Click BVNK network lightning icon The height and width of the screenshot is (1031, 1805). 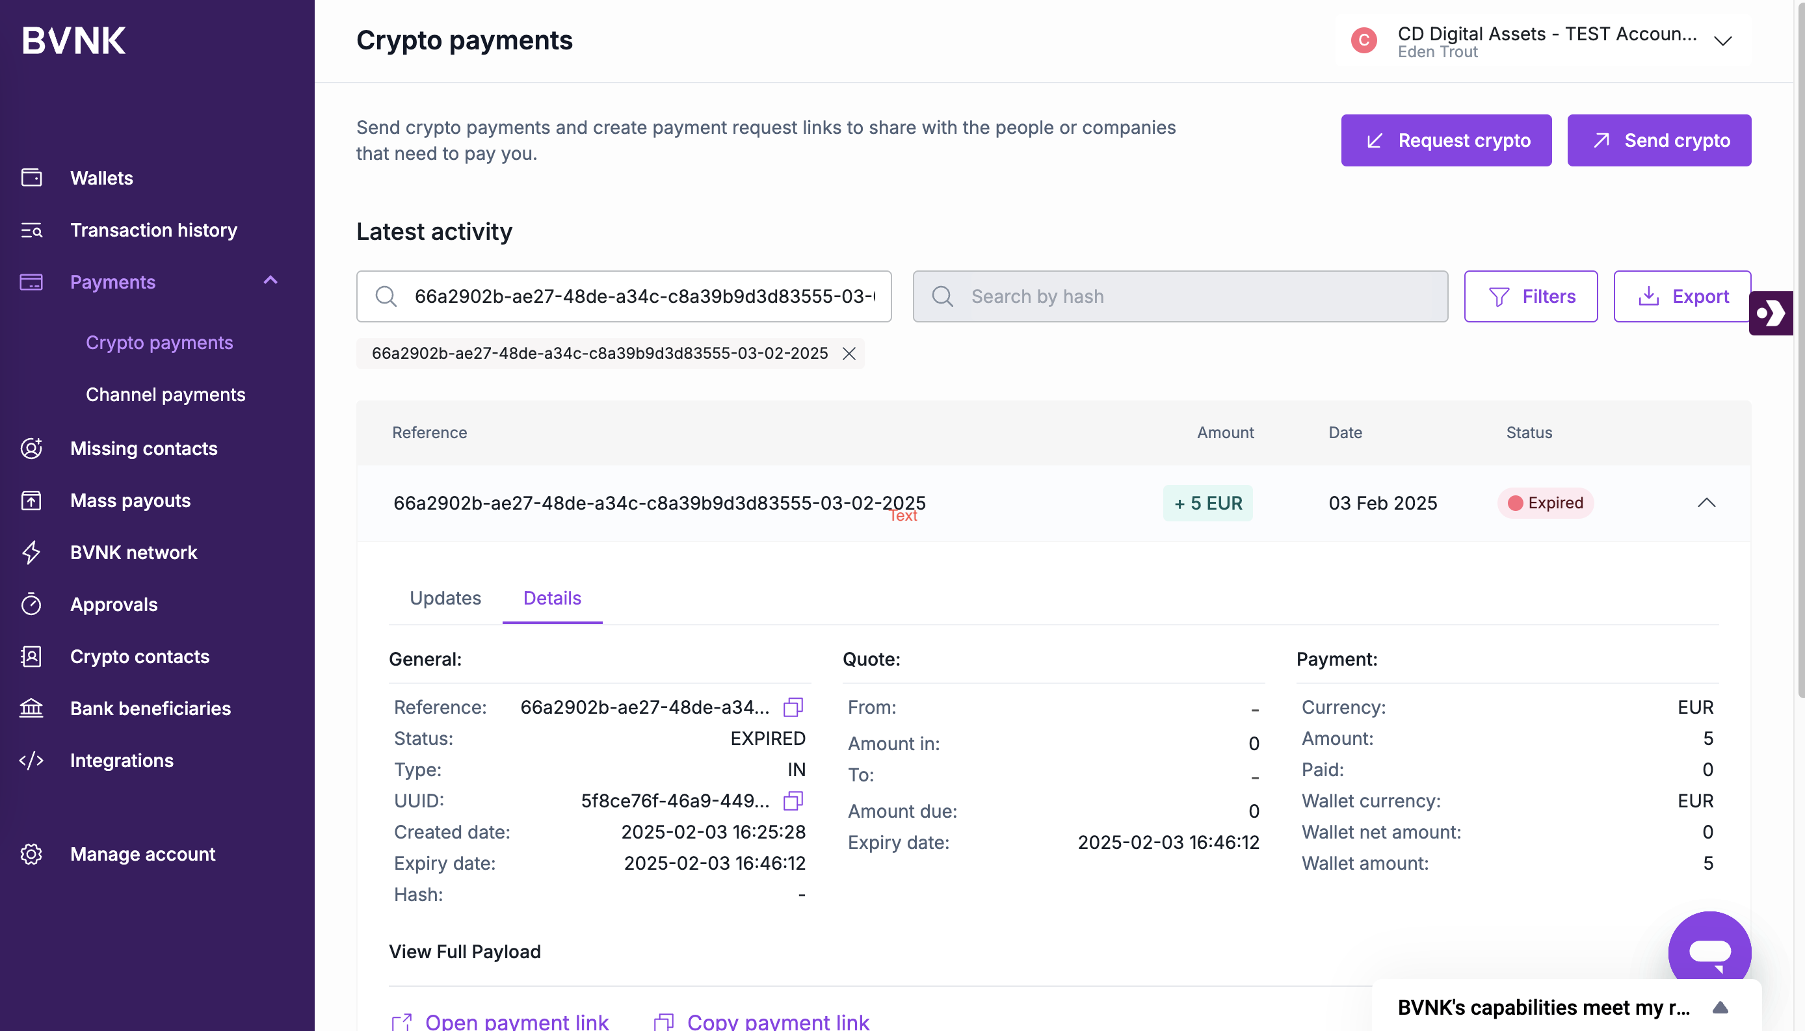pyautogui.click(x=31, y=553)
